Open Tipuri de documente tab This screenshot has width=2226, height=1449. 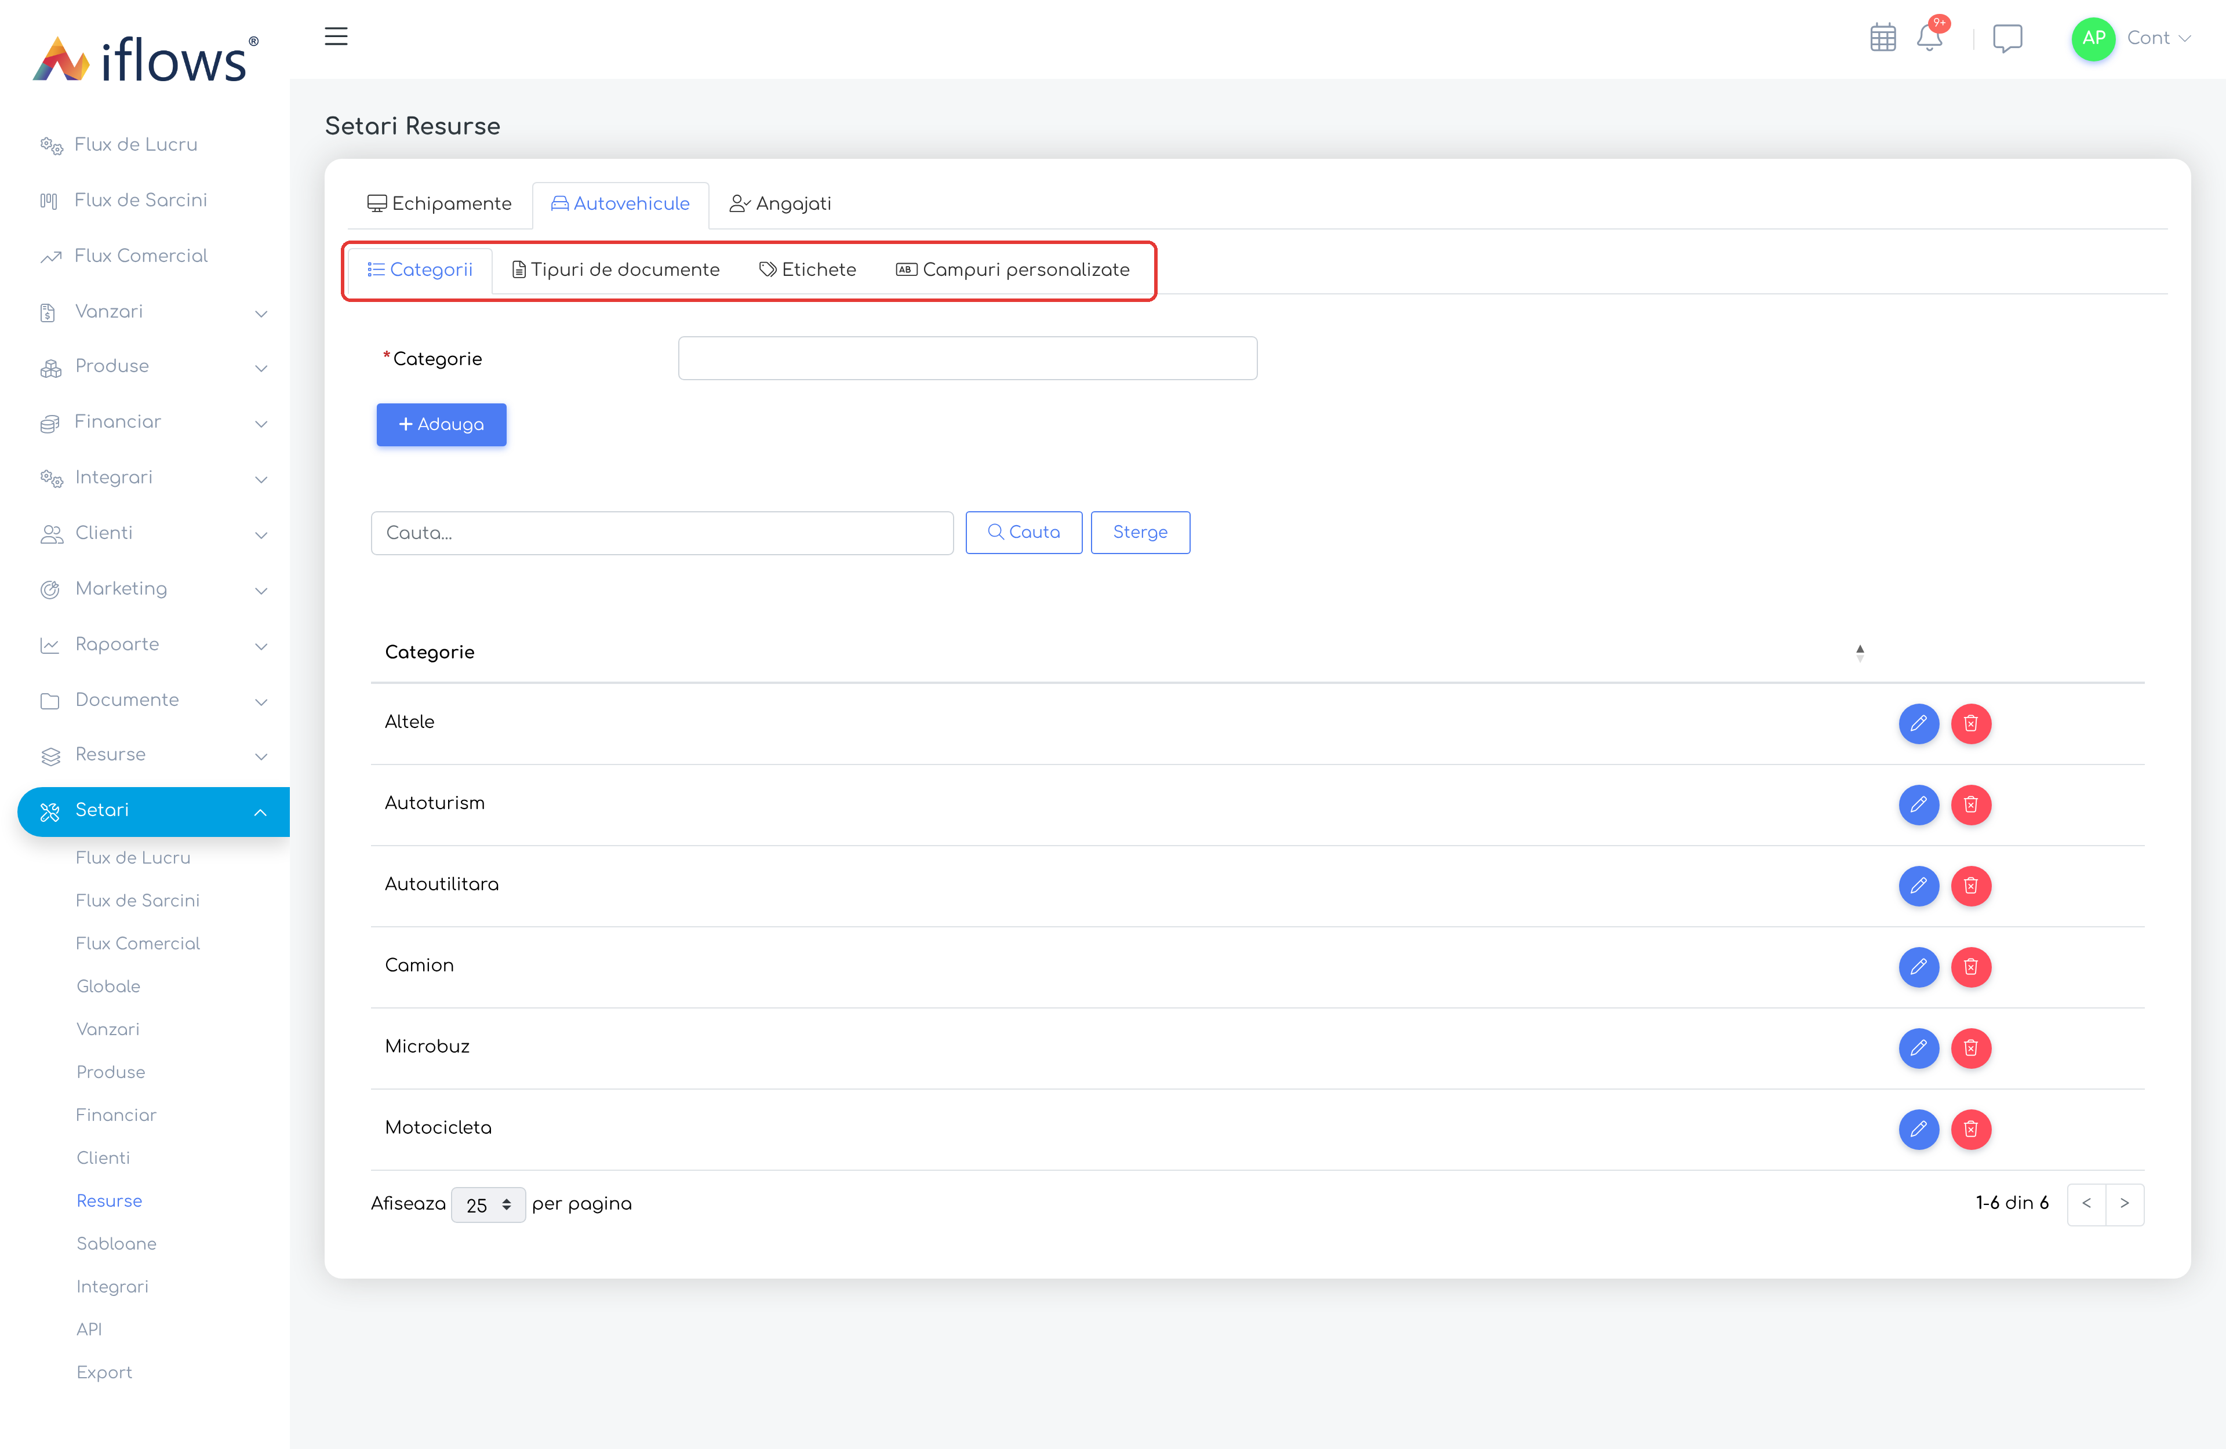click(x=616, y=270)
